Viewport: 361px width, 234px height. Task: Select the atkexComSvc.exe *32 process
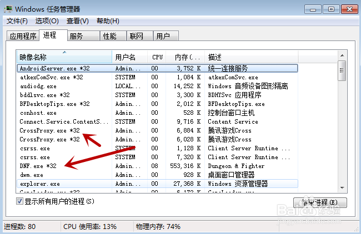[x=158, y=77]
